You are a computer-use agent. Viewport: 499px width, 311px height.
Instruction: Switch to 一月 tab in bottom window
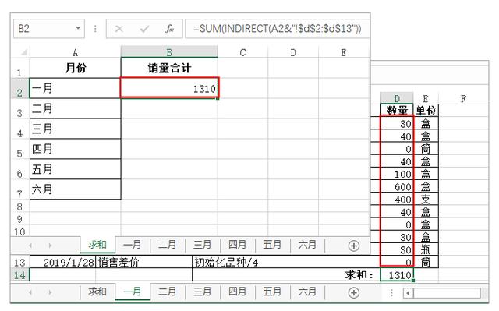click(x=133, y=292)
